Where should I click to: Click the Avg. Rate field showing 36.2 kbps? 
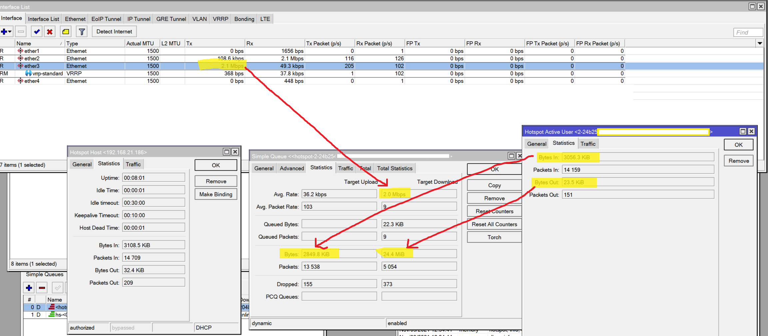[x=339, y=194]
